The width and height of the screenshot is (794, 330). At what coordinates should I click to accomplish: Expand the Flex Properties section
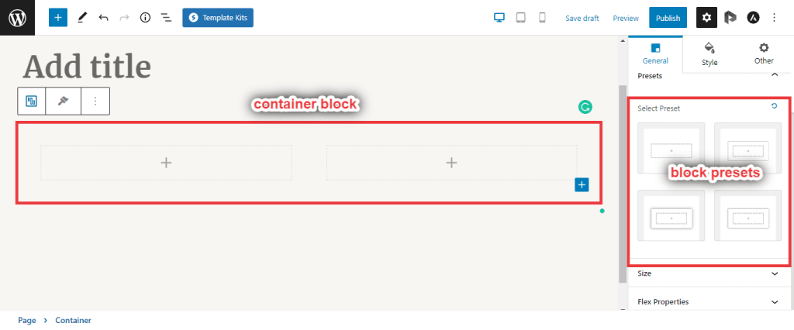774,302
